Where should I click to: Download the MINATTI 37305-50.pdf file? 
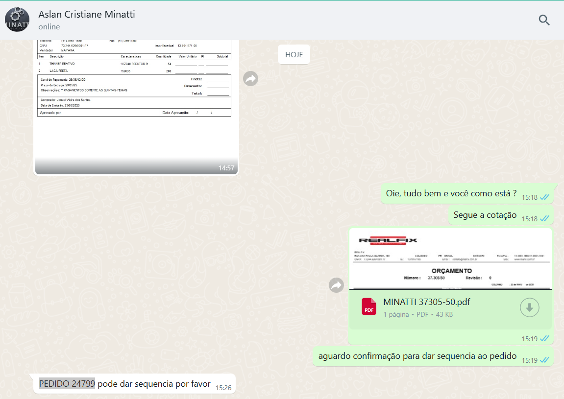click(529, 307)
